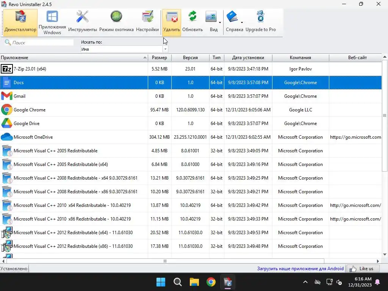Click the Google Drive icon
The image size is (388, 291).
click(x=7, y=123)
